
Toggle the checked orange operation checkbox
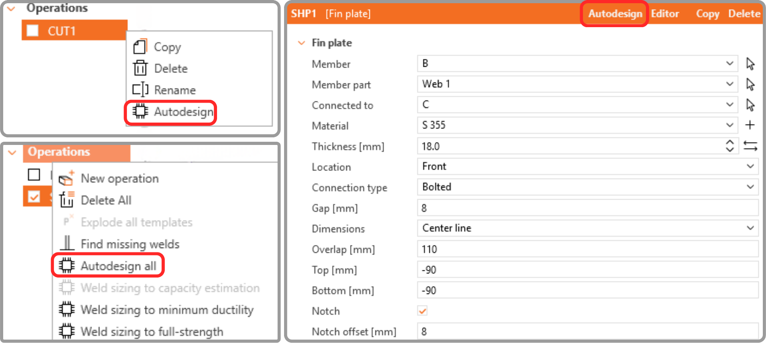tap(34, 197)
